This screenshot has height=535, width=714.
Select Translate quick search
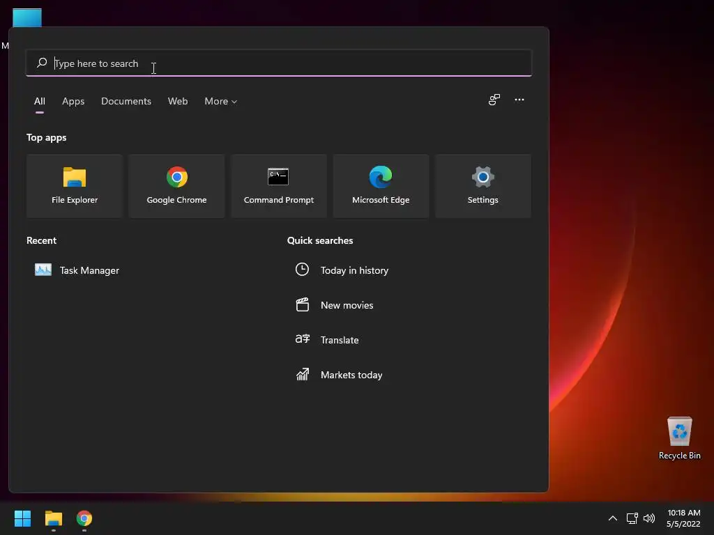[340, 340]
